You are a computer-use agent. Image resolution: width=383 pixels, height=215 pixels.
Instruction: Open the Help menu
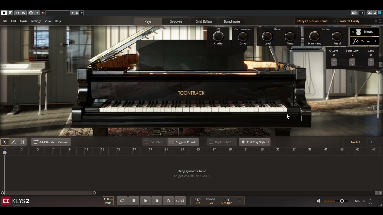click(58, 21)
